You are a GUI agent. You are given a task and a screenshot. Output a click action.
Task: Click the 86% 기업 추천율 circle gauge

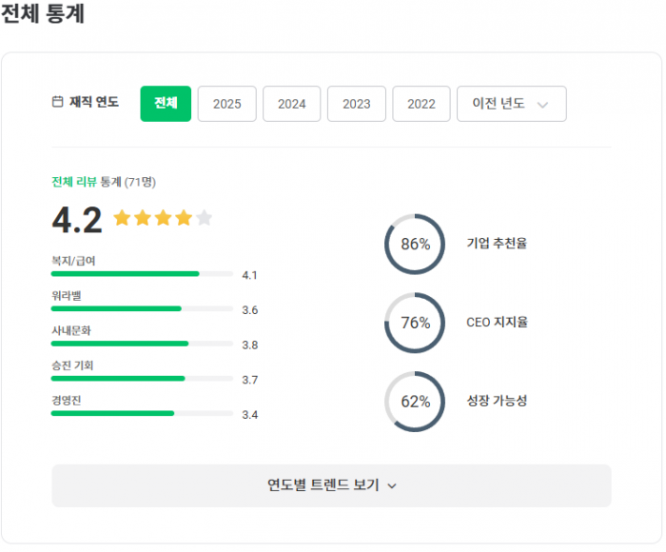415,244
